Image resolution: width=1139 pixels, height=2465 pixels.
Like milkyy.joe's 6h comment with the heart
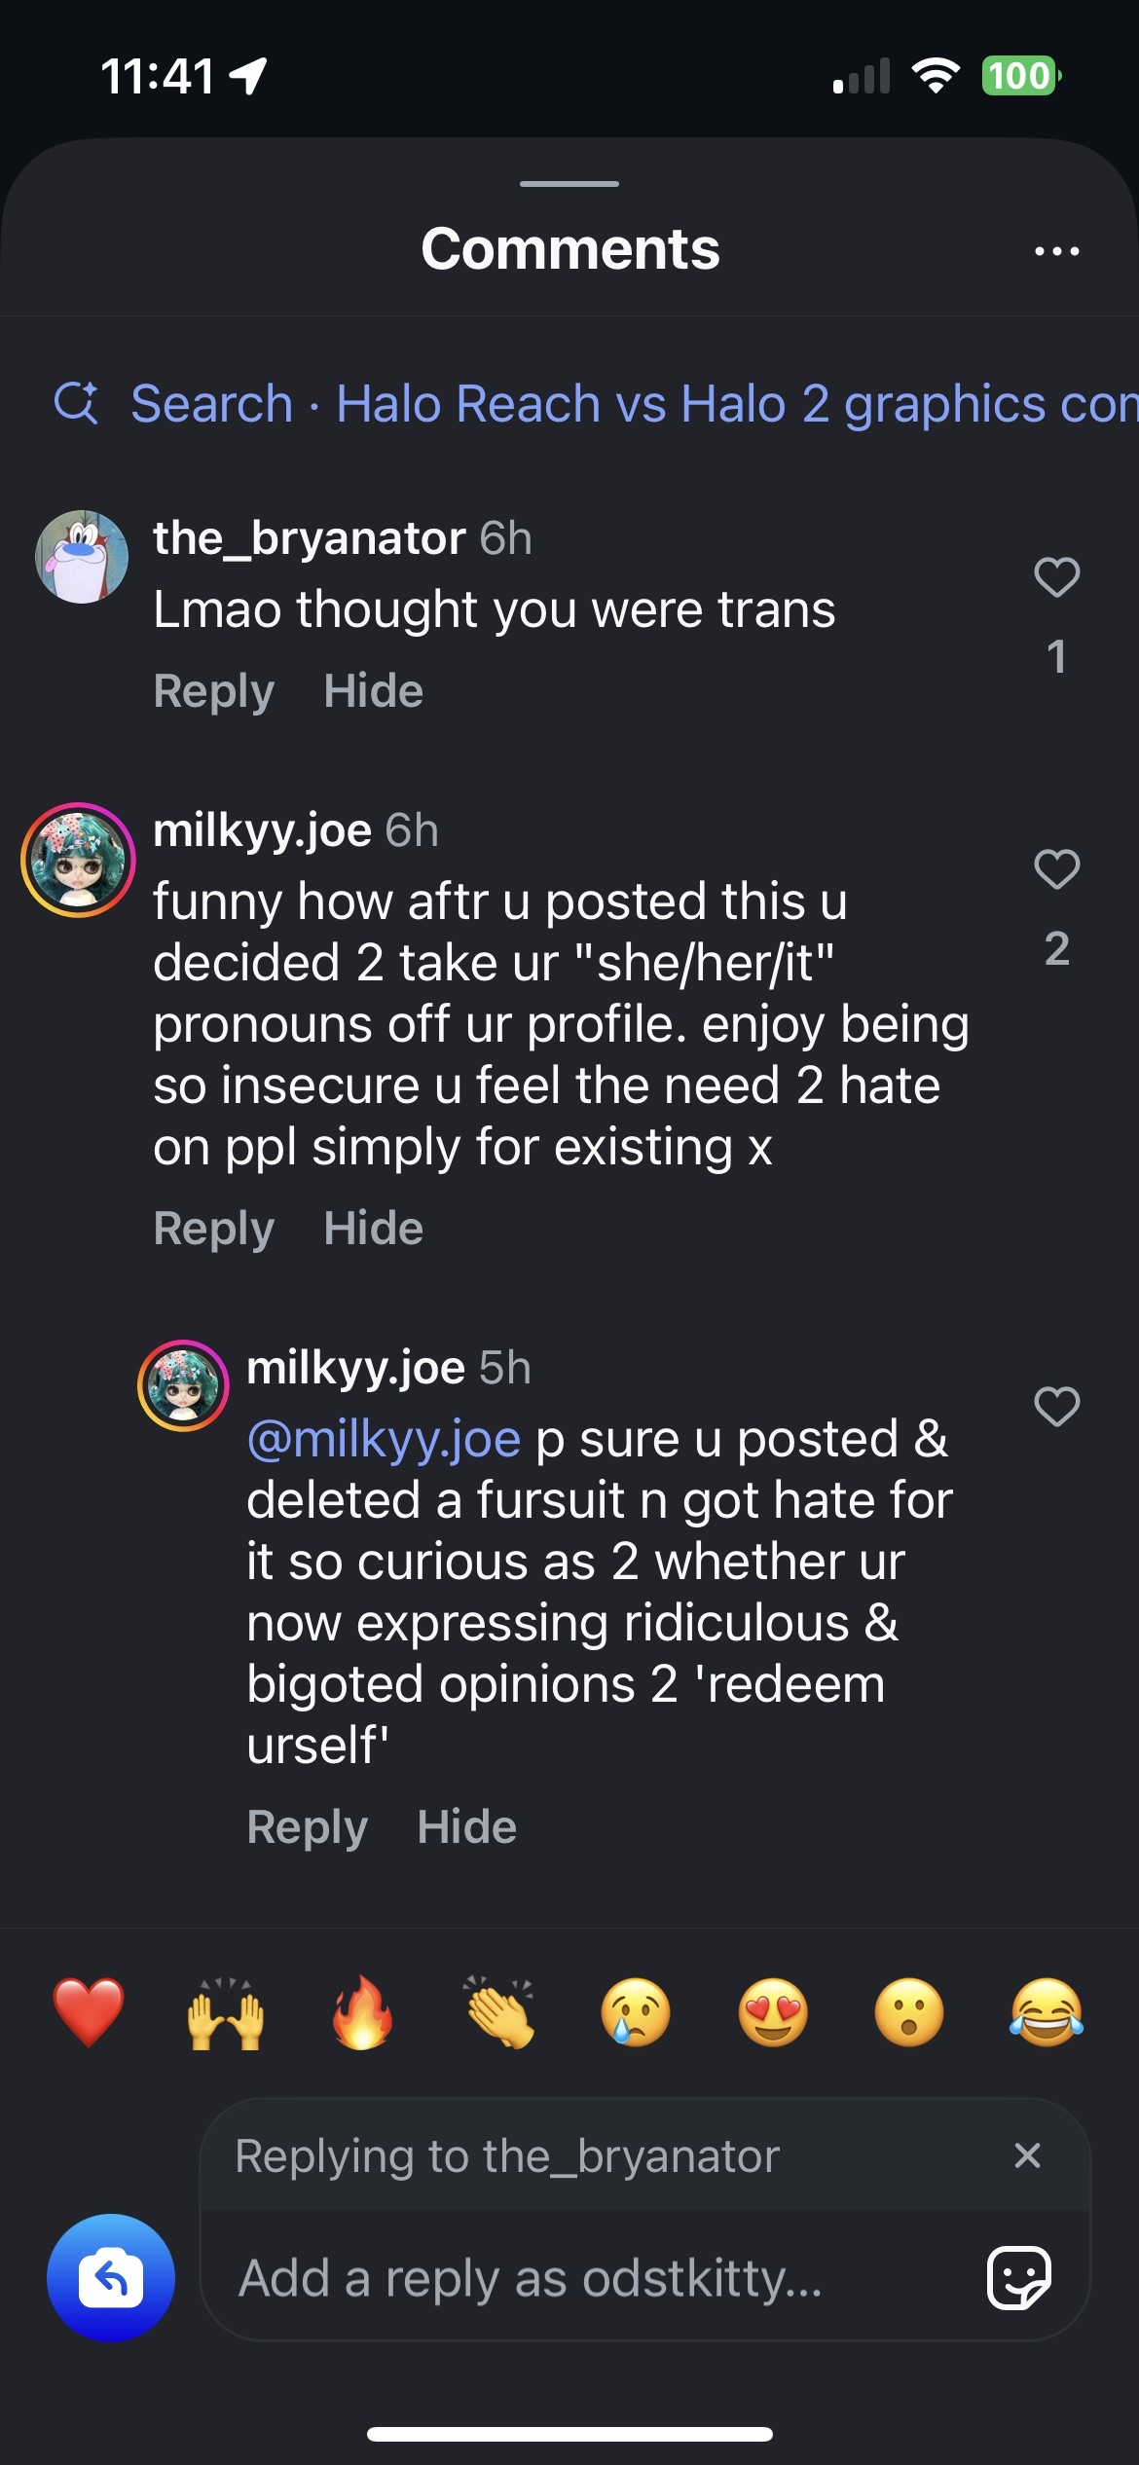tap(1056, 869)
